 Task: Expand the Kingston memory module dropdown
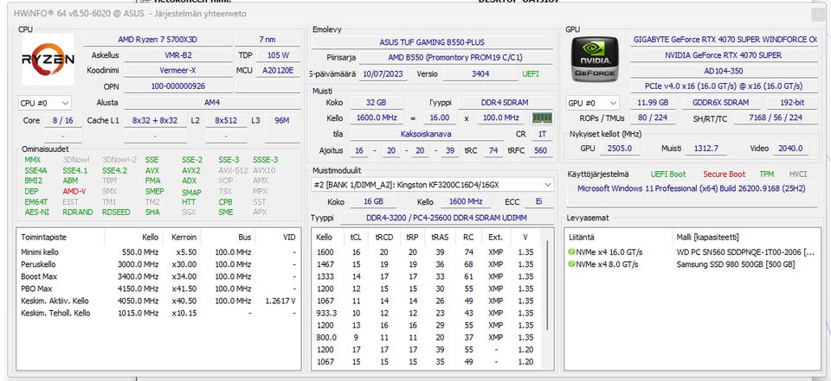pyautogui.click(x=433, y=185)
